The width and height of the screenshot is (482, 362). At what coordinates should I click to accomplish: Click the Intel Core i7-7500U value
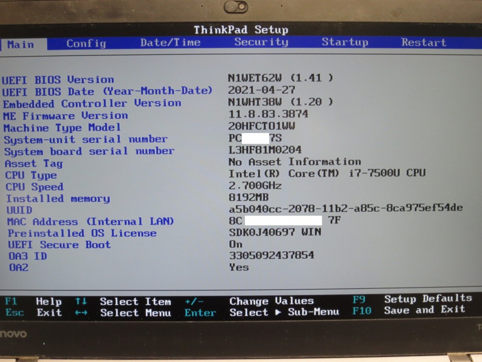click(x=327, y=173)
